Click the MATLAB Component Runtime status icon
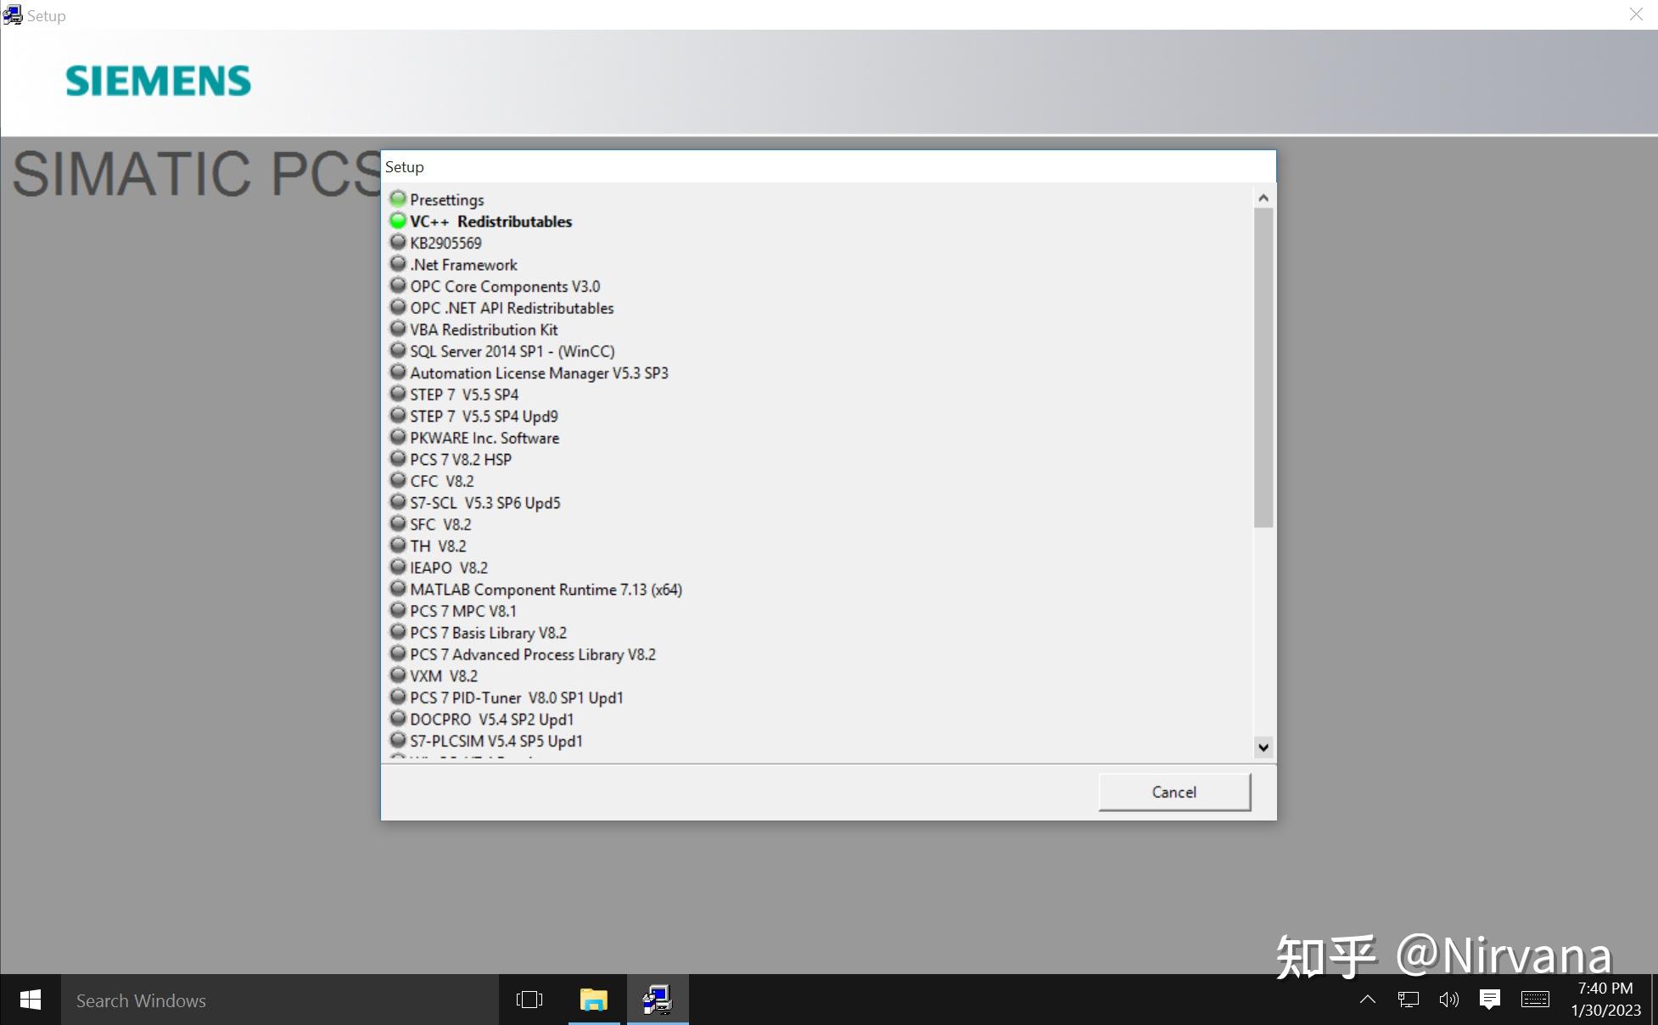 coord(398,588)
